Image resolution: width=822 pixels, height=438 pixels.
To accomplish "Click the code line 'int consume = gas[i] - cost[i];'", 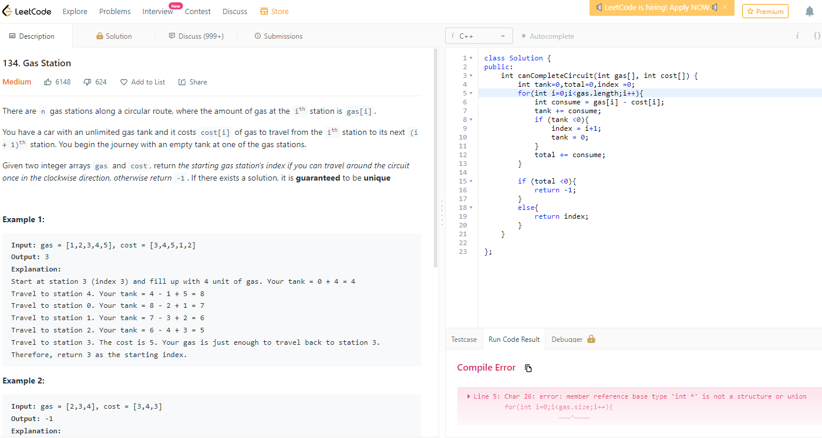I will [x=599, y=102].
